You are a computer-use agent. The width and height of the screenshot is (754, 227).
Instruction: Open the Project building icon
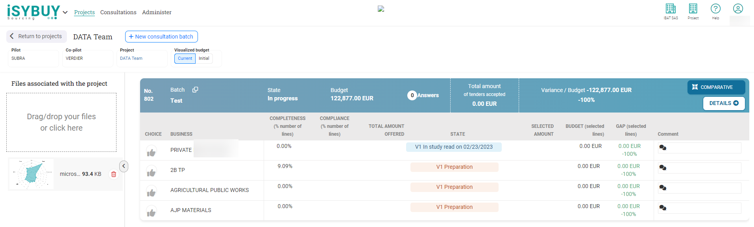(x=693, y=9)
